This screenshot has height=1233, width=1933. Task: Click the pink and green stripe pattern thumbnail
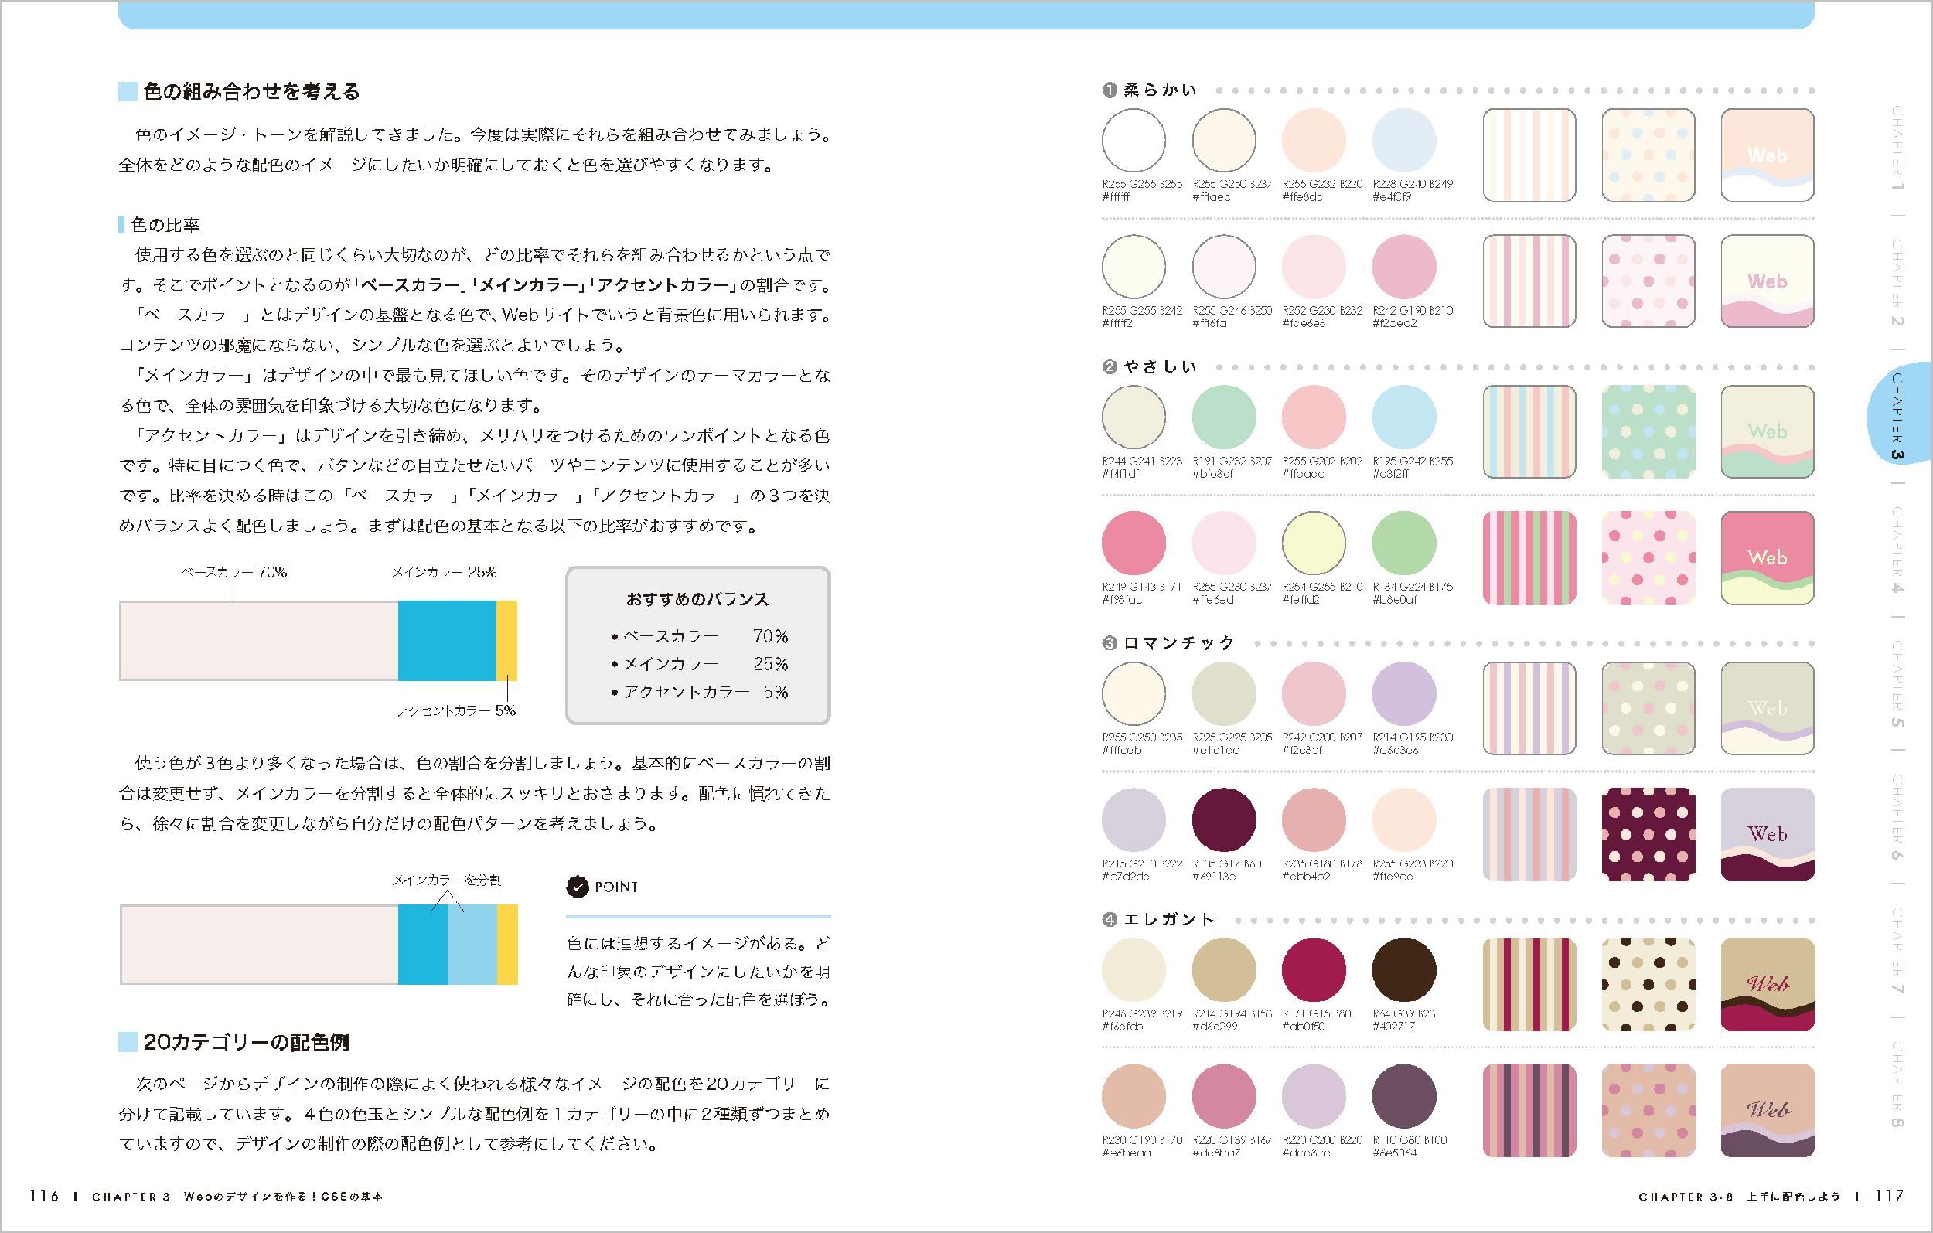pyautogui.click(x=1529, y=558)
